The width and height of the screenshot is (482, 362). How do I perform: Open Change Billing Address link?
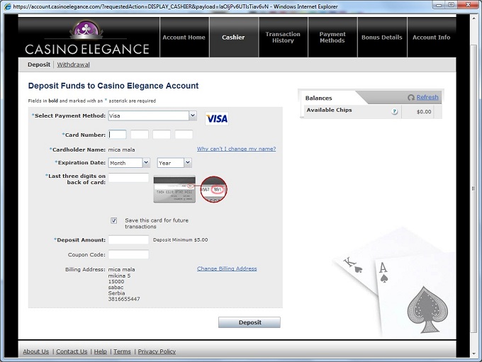[227, 268]
